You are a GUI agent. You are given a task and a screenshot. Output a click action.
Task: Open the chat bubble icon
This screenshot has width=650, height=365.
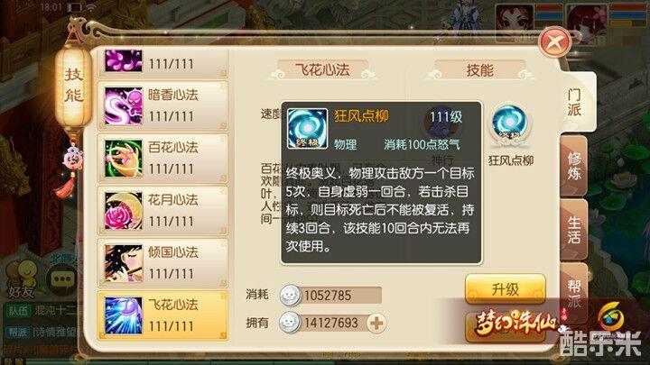[x=62, y=278]
